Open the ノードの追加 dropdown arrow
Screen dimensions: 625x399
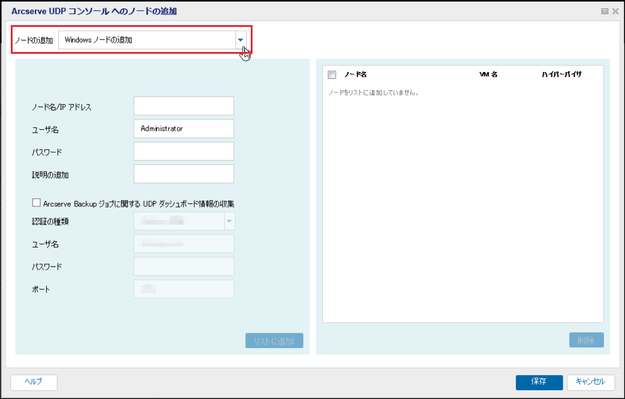[241, 40]
